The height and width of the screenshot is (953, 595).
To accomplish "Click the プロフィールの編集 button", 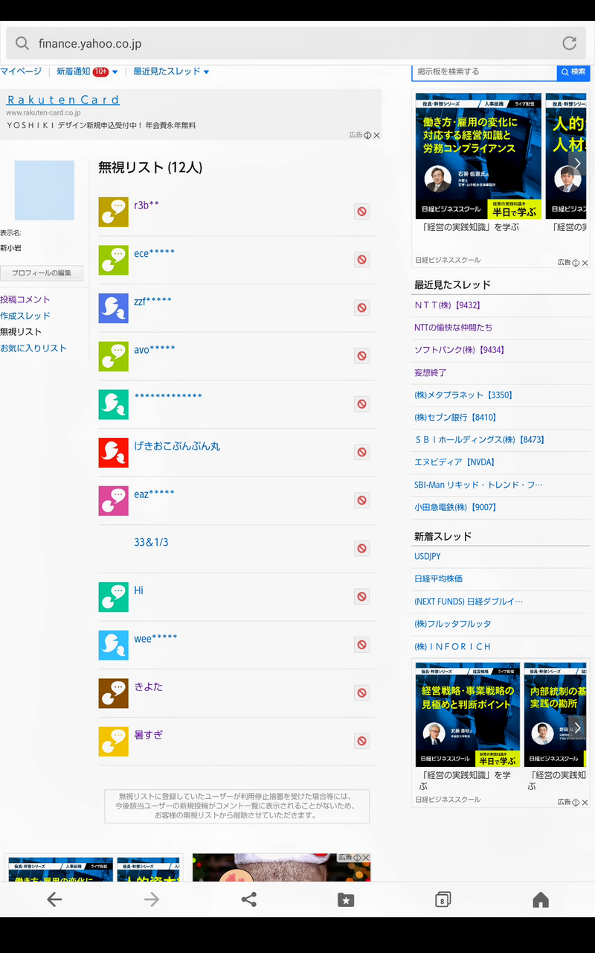I will tap(42, 273).
